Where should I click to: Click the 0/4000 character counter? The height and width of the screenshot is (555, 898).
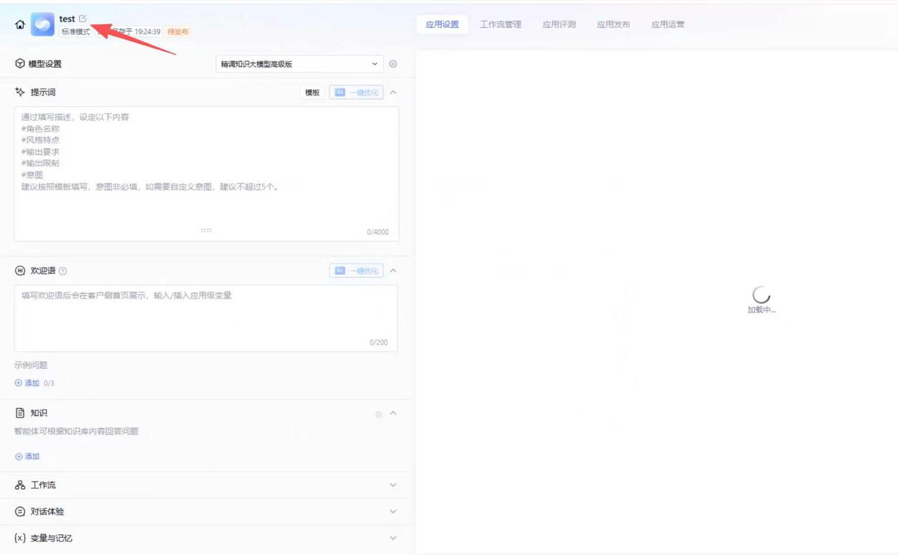pos(377,232)
